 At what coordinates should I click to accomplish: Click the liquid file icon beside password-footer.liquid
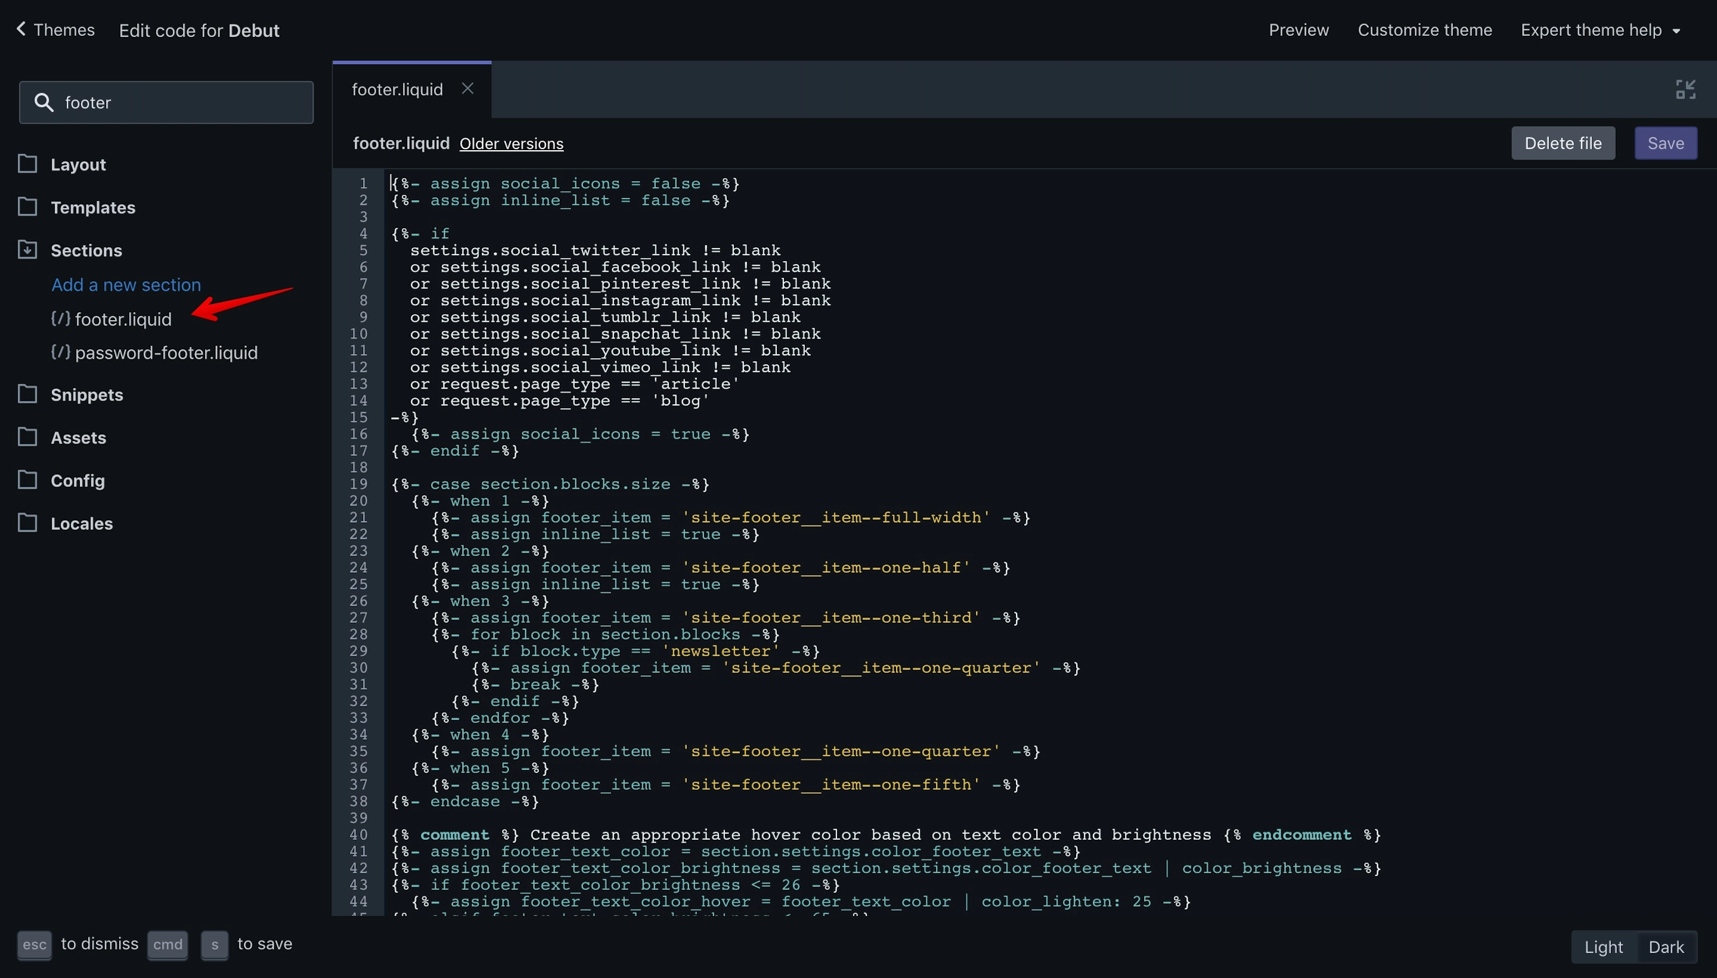click(x=60, y=352)
